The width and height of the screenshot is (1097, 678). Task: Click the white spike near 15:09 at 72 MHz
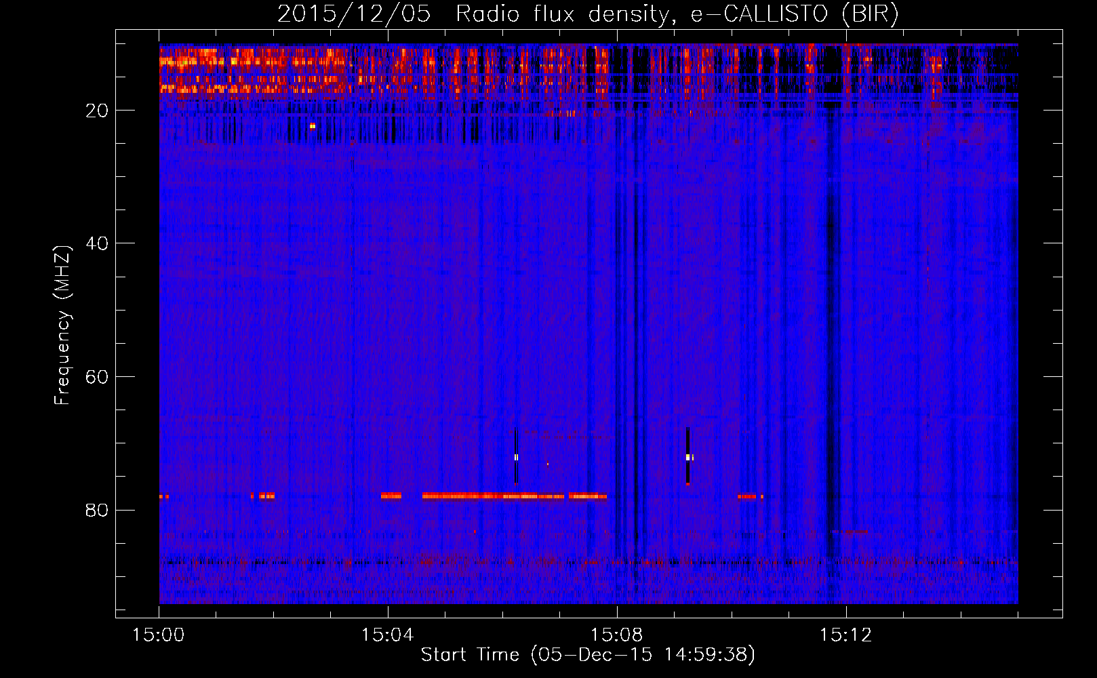(x=687, y=457)
